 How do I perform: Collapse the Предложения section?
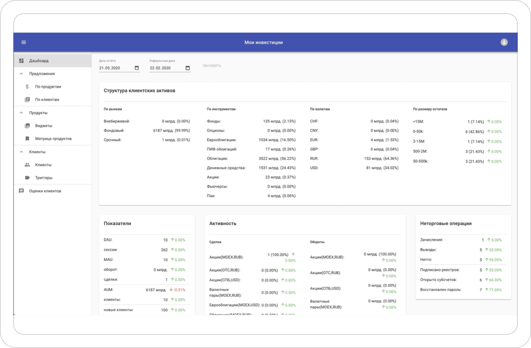(x=21, y=74)
